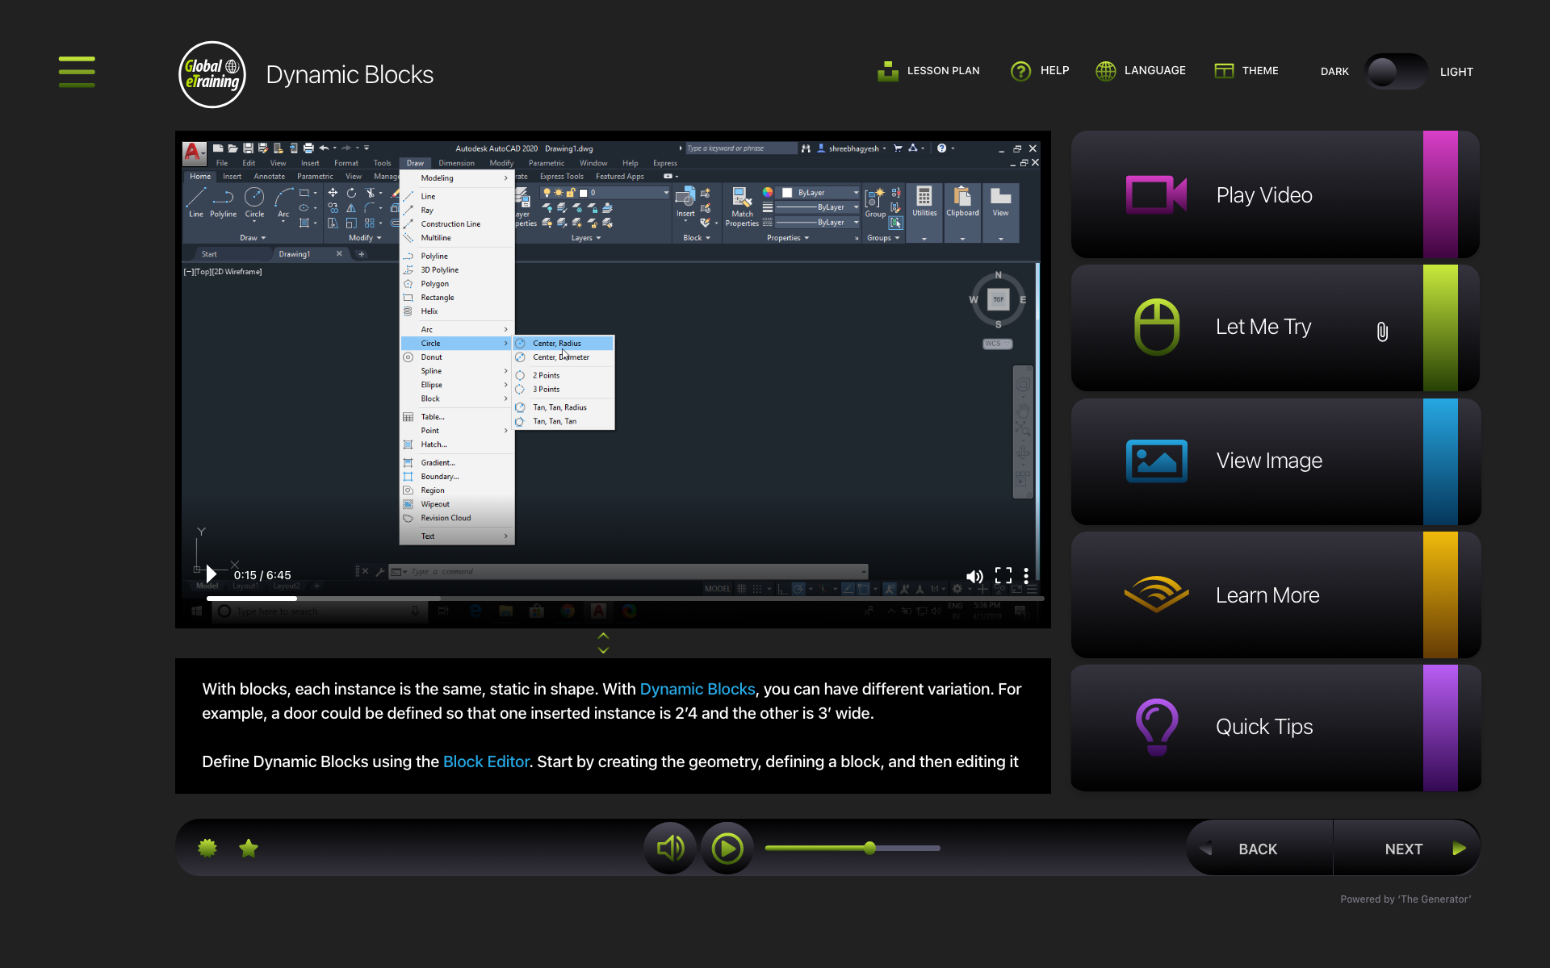
Task: Click the blue picture icon
Action: [x=1156, y=461]
